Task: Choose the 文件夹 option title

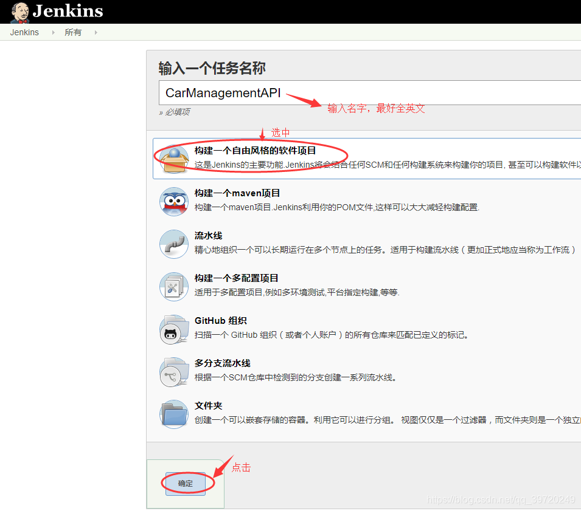Action: [208, 406]
